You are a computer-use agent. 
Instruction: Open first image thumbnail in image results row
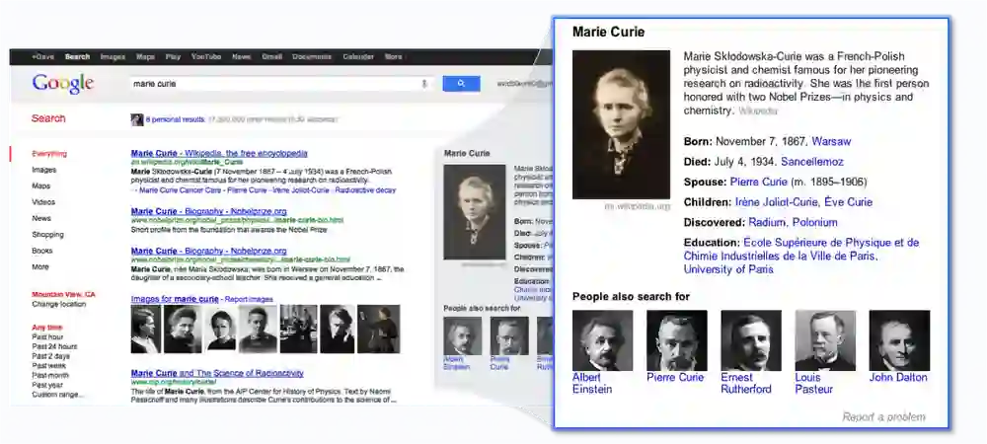tap(145, 329)
